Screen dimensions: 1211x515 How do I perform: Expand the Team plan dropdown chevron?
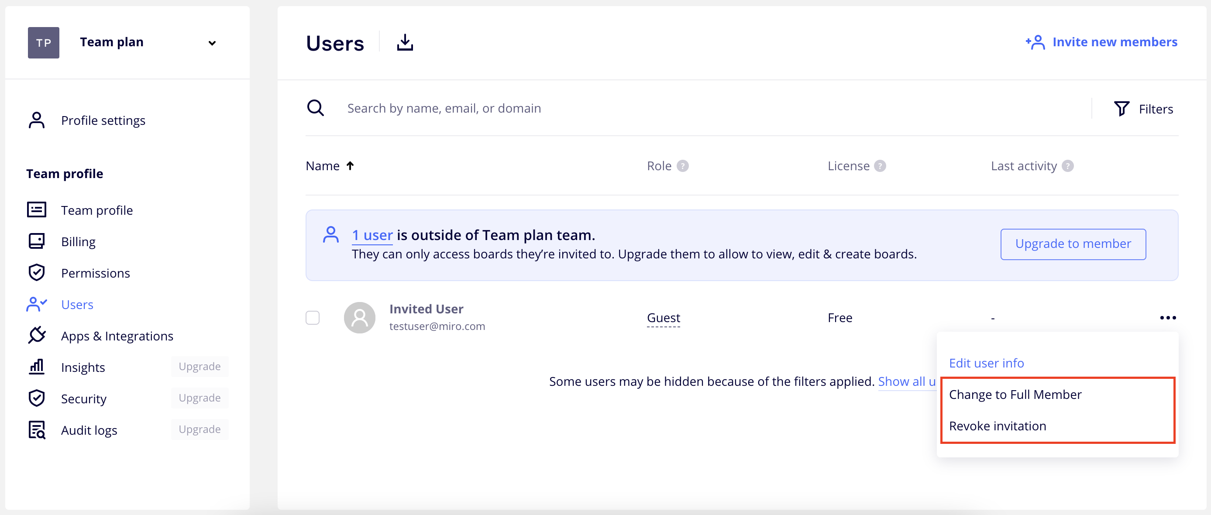(x=212, y=43)
